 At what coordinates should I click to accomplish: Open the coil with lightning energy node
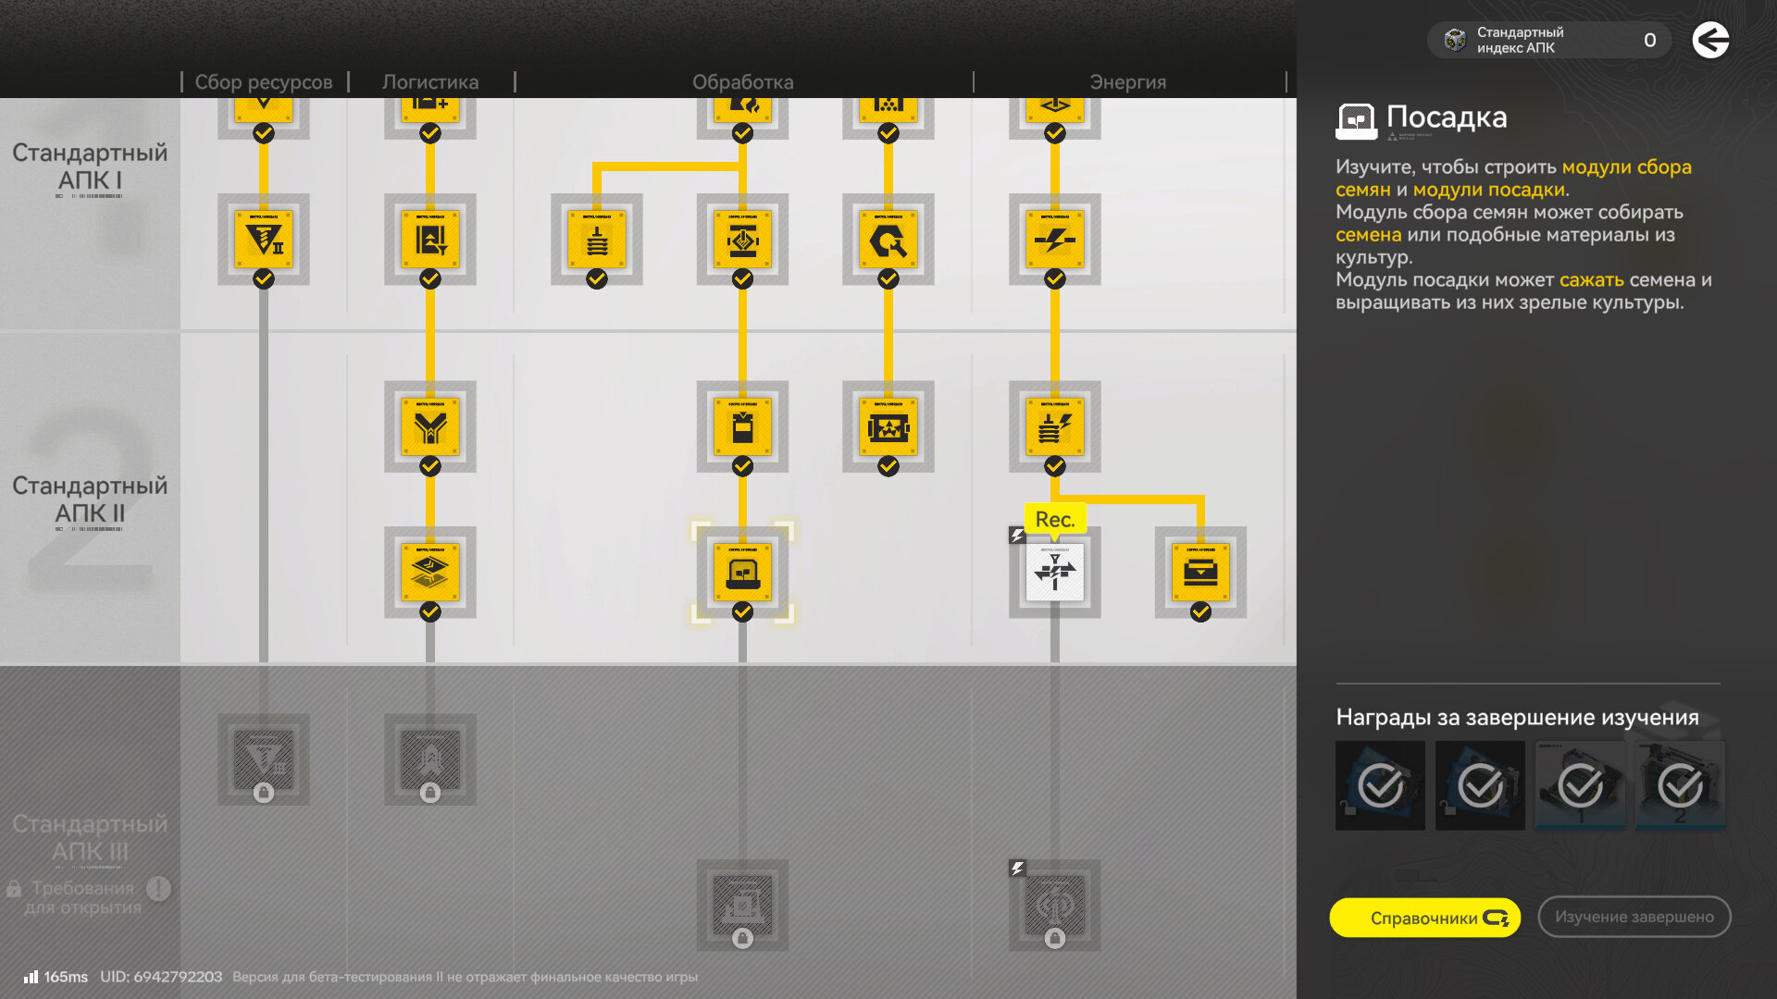coord(1055,427)
